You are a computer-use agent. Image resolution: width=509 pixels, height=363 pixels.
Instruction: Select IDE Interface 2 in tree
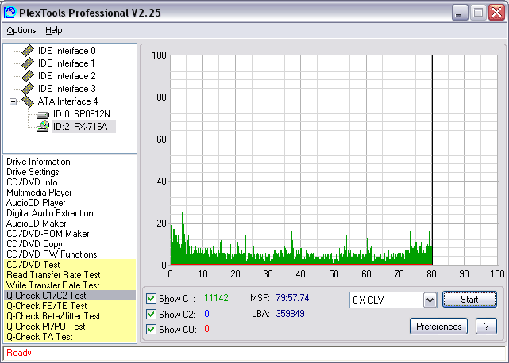(67, 76)
